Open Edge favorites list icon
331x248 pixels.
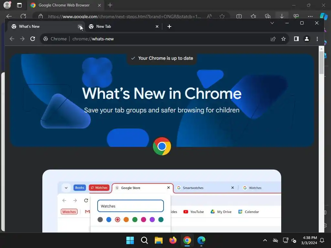[x=253, y=16]
